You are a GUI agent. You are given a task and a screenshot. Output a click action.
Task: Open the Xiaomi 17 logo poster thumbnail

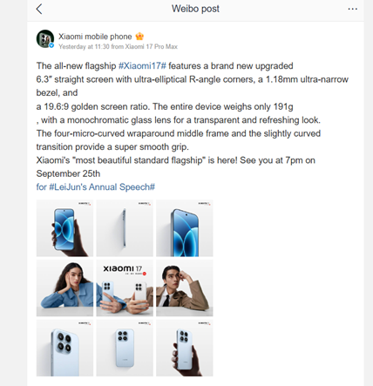[x=125, y=288]
